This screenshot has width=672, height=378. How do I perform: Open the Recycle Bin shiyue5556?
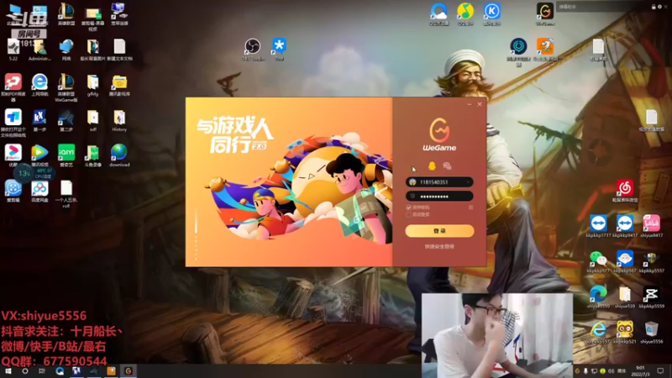pyautogui.click(x=652, y=333)
